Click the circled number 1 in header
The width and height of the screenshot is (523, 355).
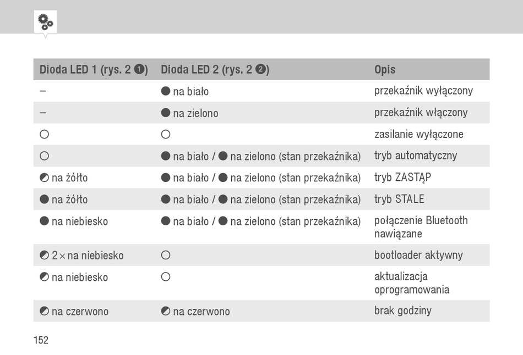click(x=139, y=69)
